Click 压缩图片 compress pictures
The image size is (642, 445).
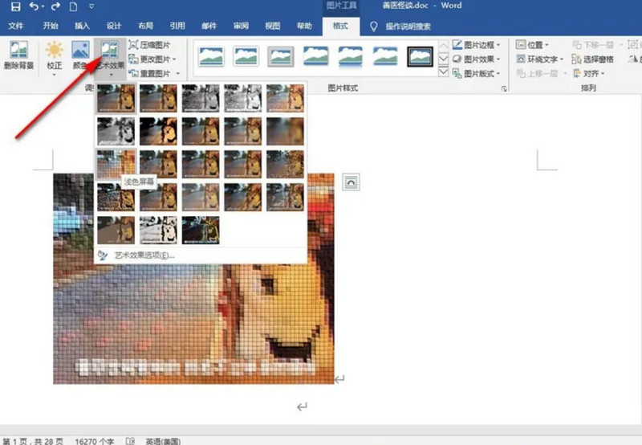(150, 45)
